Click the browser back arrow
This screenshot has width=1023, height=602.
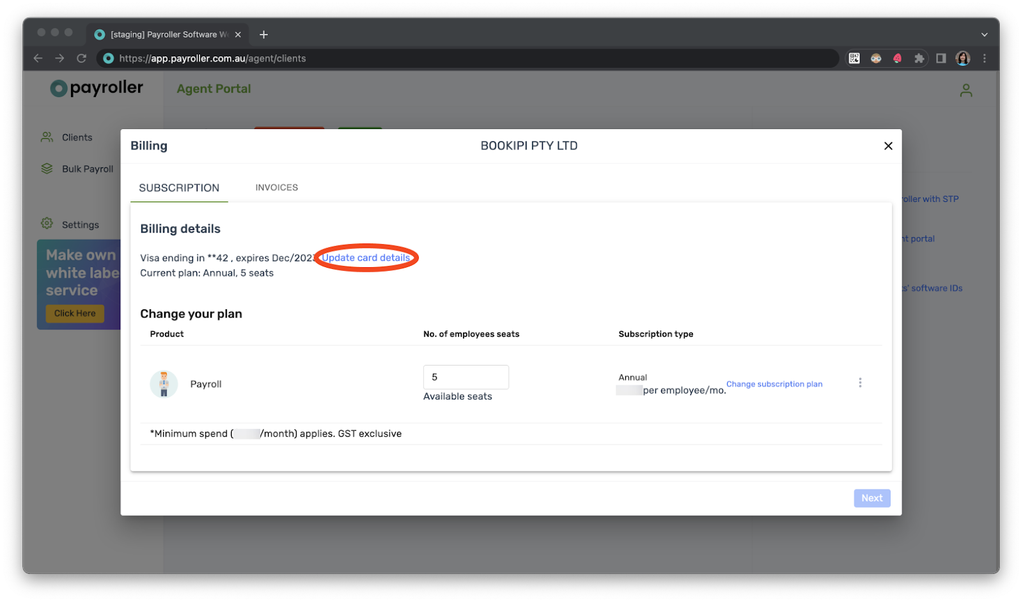pyautogui.click(x=38, y=58)
